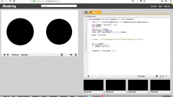Click the '5579.43' time readout
The height and width of the screenshot is (97, 173).
[15, 55]
